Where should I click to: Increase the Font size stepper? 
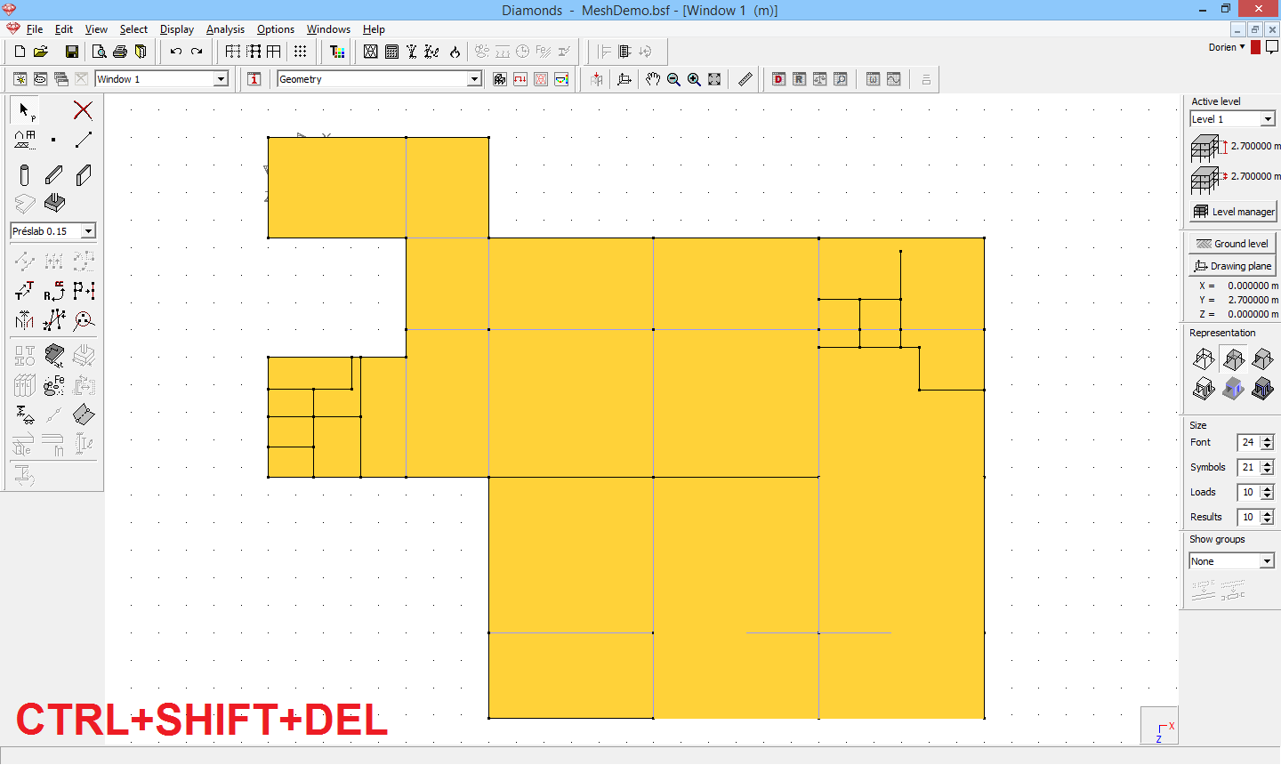[1268, 439]
